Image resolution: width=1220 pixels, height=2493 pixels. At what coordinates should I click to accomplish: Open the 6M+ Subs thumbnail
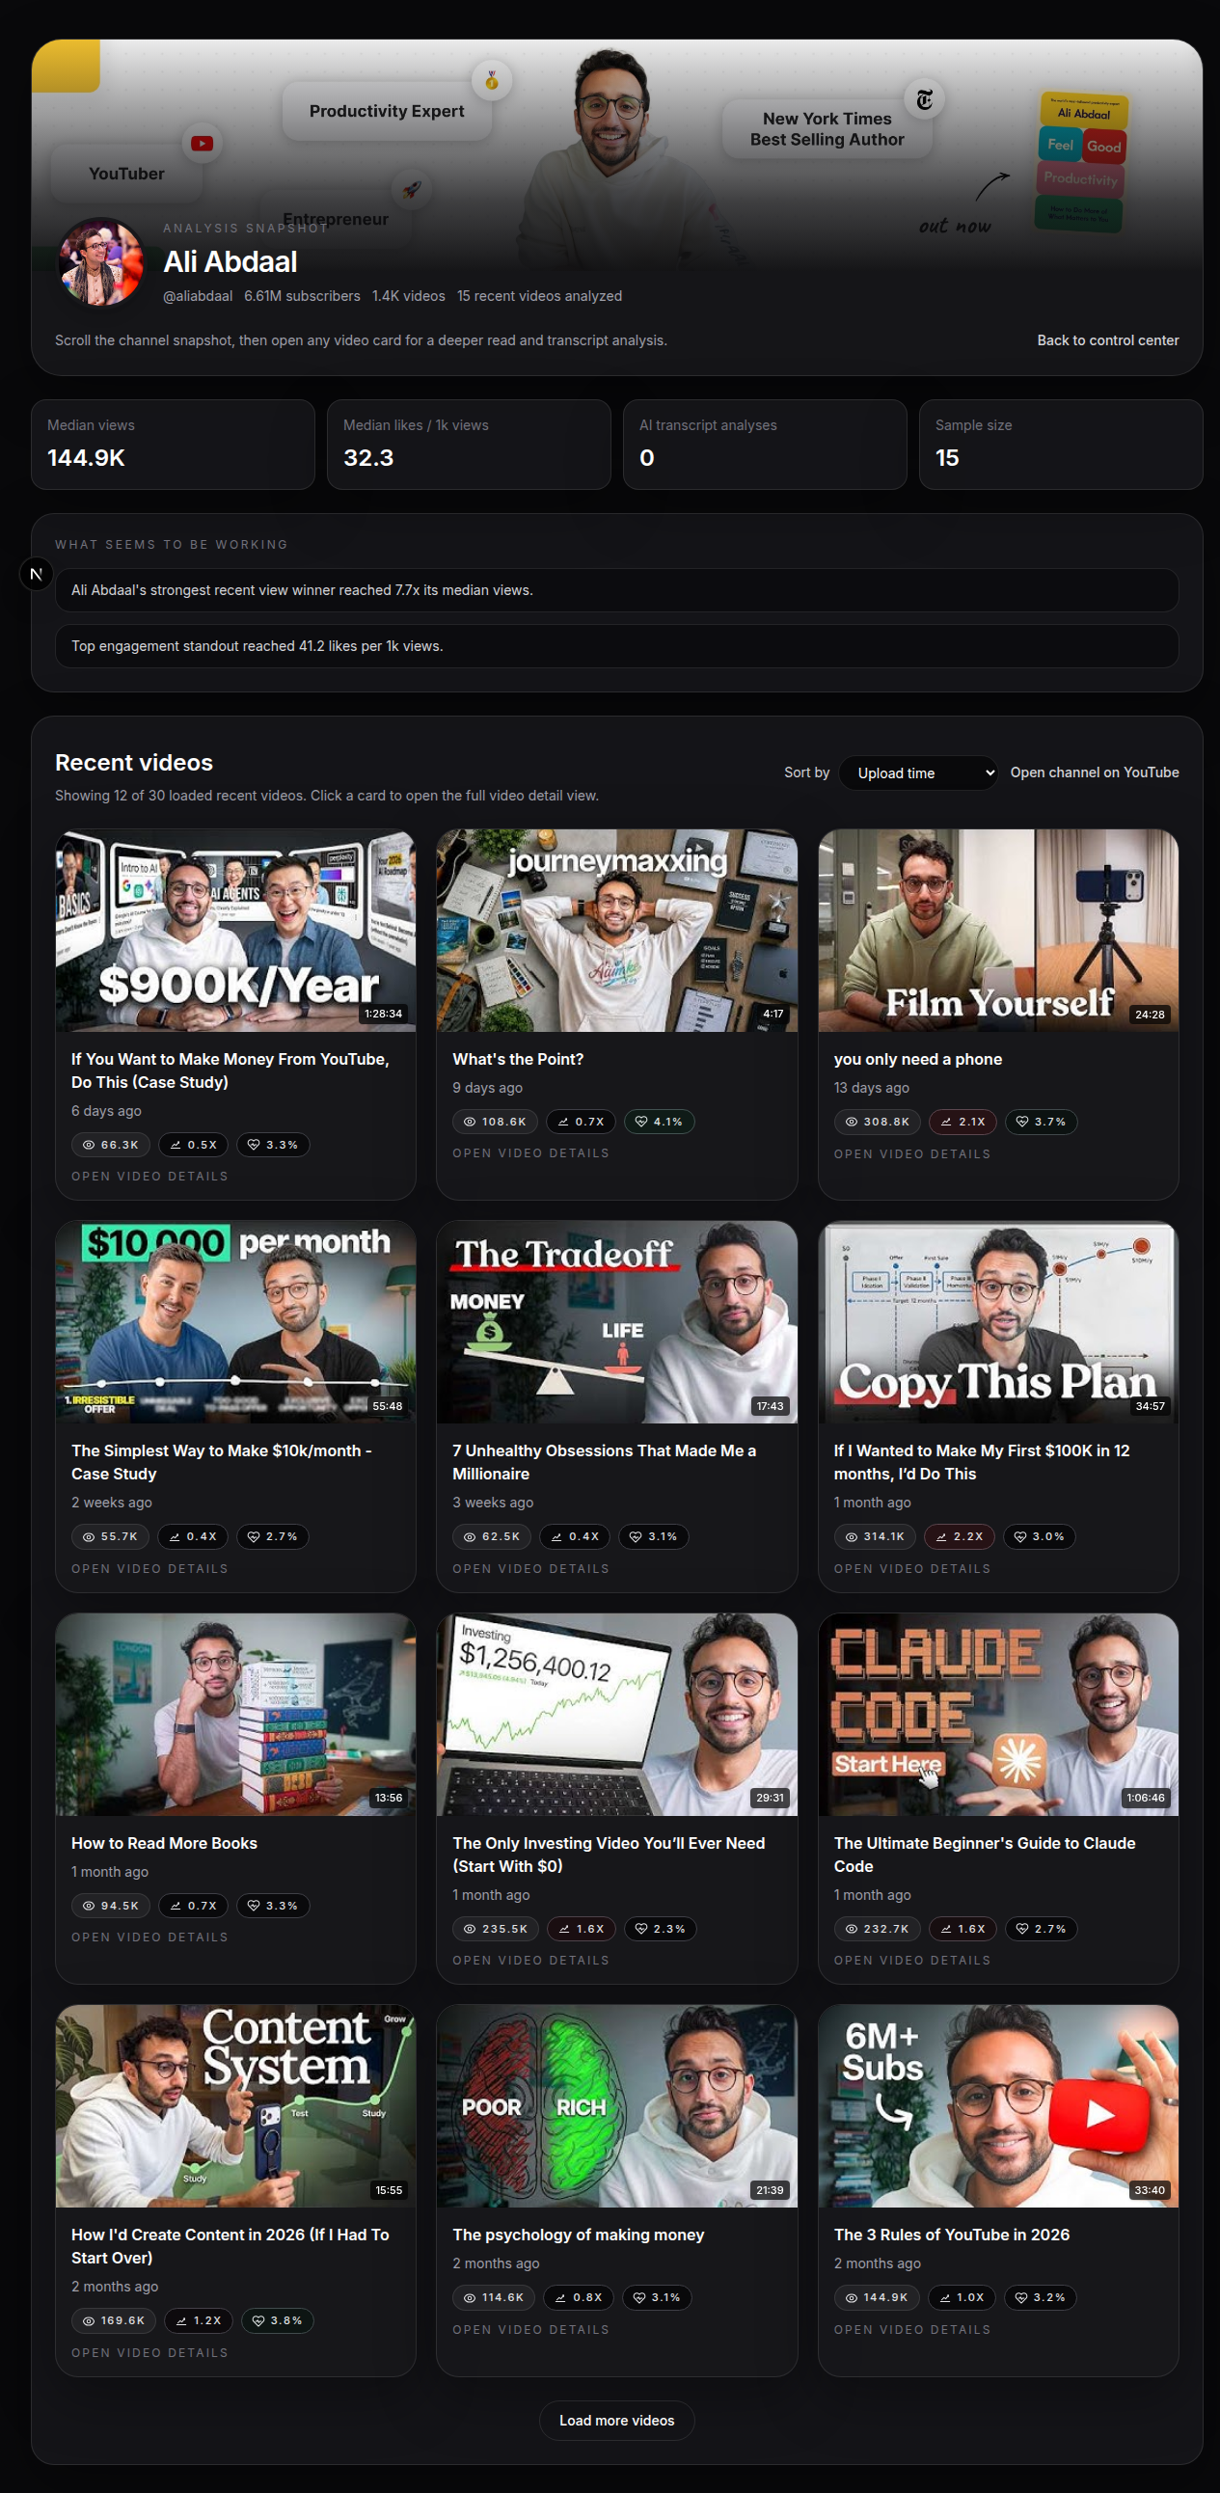pyautogui.click(x=997, y=2106)
